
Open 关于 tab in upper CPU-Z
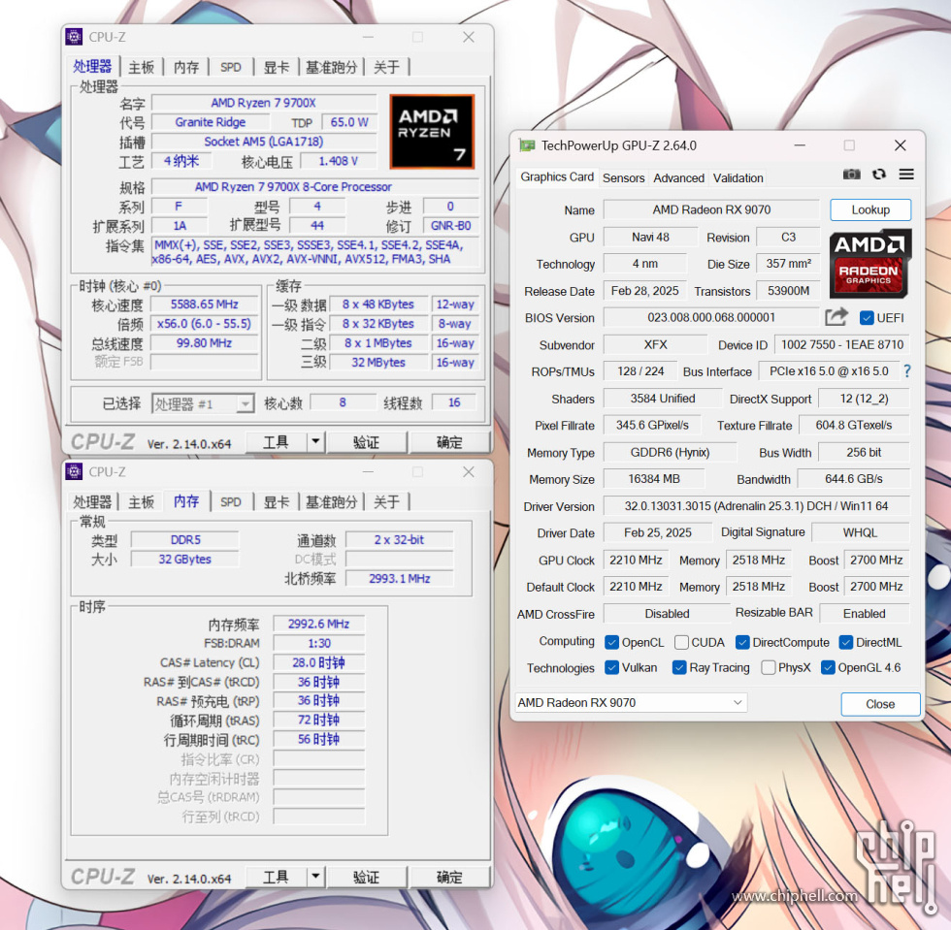click(386, 67)
